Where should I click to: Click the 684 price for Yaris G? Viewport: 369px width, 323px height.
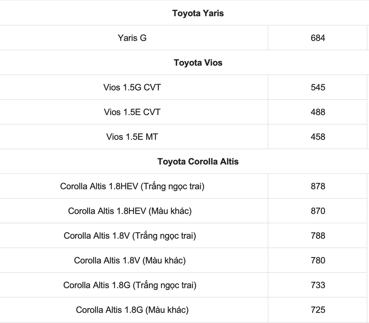318,38
